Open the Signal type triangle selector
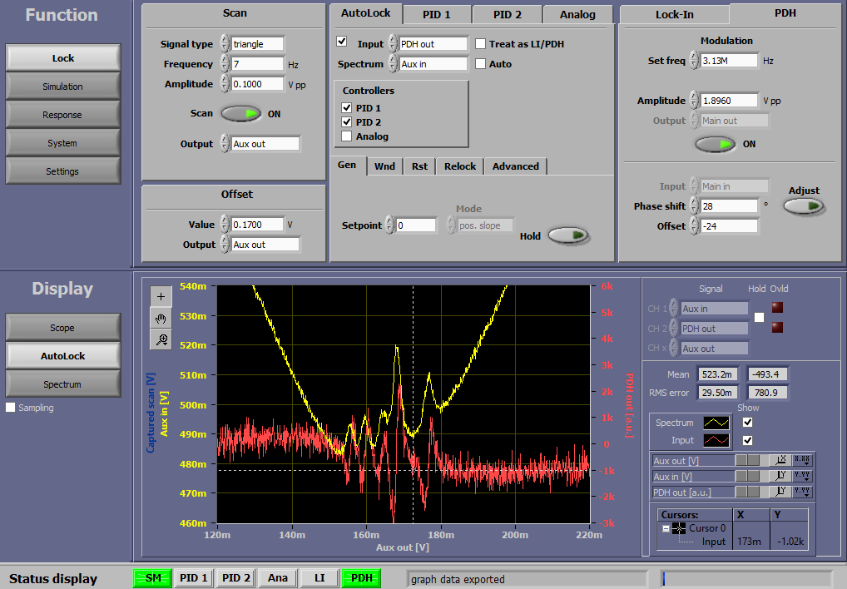This screenshot has width=847, height=589. click(x=258, y=44)
